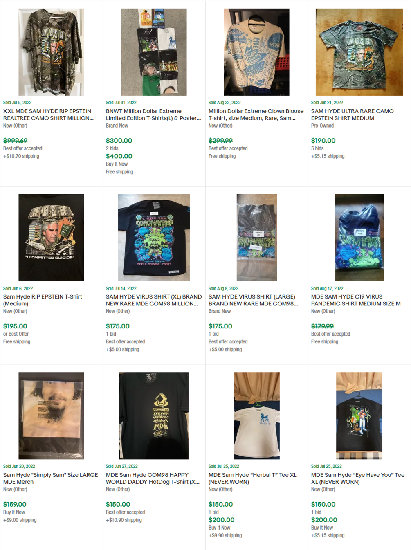Open the 'SAM HYDE ULTRA RARE CAMO' title
411x550 pixels.
352,114
